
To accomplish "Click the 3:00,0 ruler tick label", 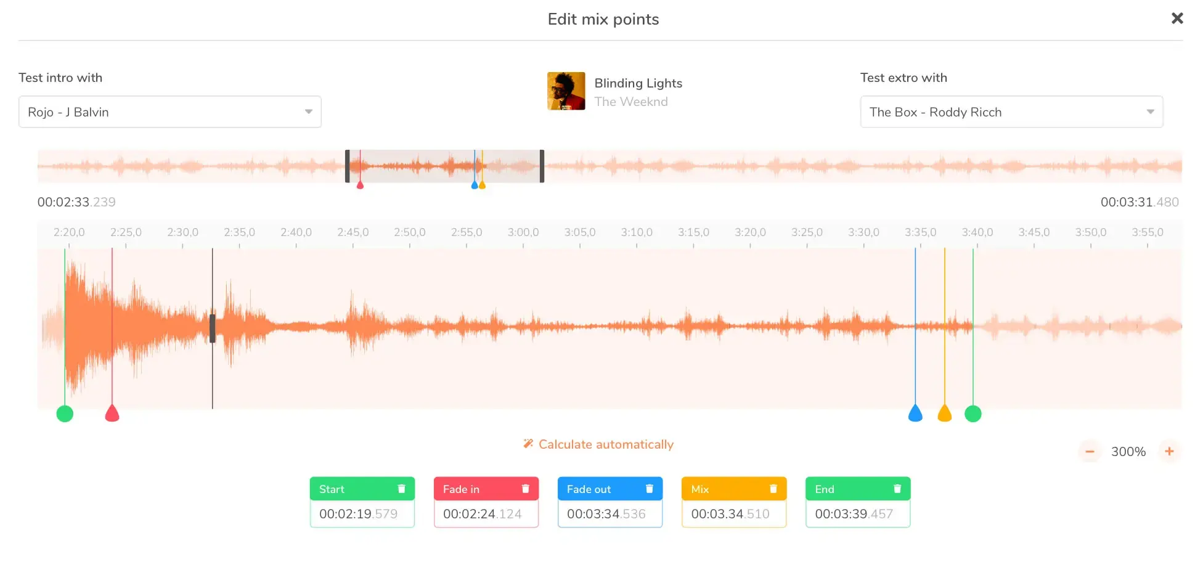I will (523, 232).
